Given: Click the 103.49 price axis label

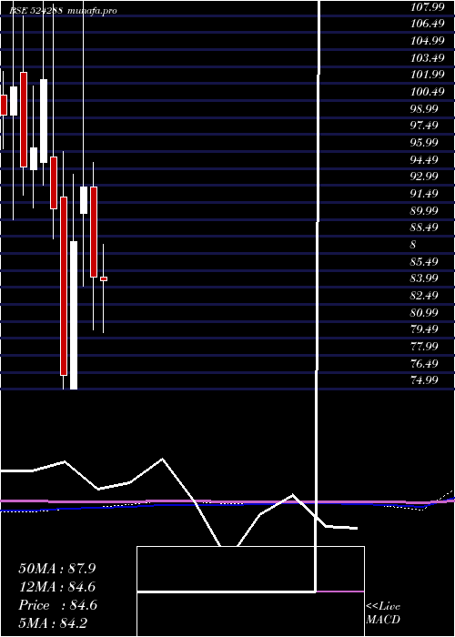Looking at the screenshot, I should (x=428, y=57).
